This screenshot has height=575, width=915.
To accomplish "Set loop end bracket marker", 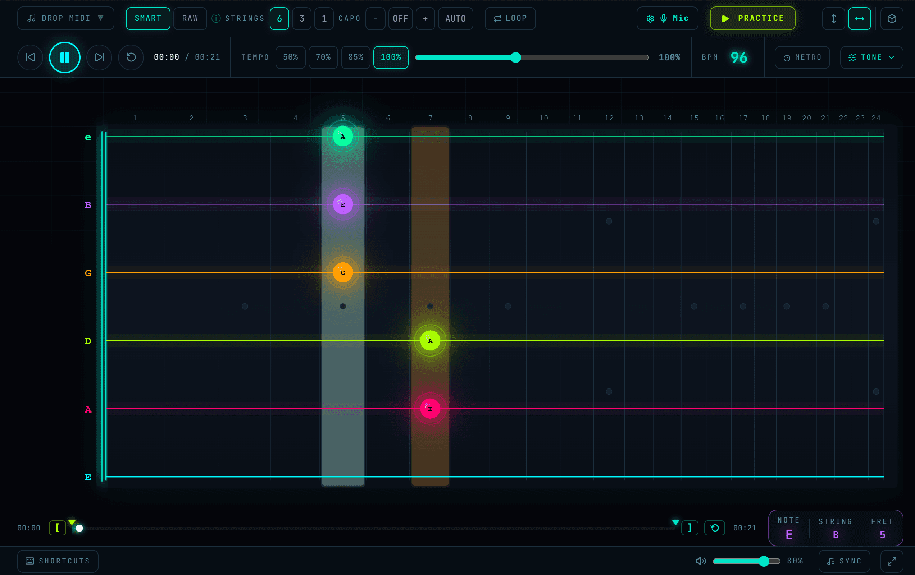I will pyautogui.click(x=690, y=528).
